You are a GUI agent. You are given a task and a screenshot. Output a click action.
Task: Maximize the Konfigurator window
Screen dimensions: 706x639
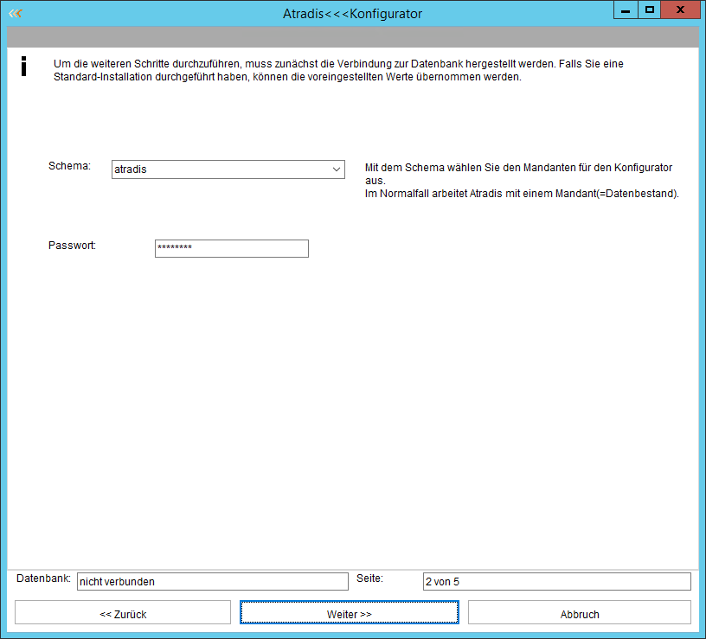tap(649, 10)
